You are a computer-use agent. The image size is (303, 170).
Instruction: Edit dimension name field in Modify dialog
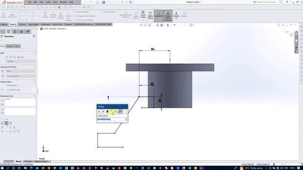coord(112,116)
